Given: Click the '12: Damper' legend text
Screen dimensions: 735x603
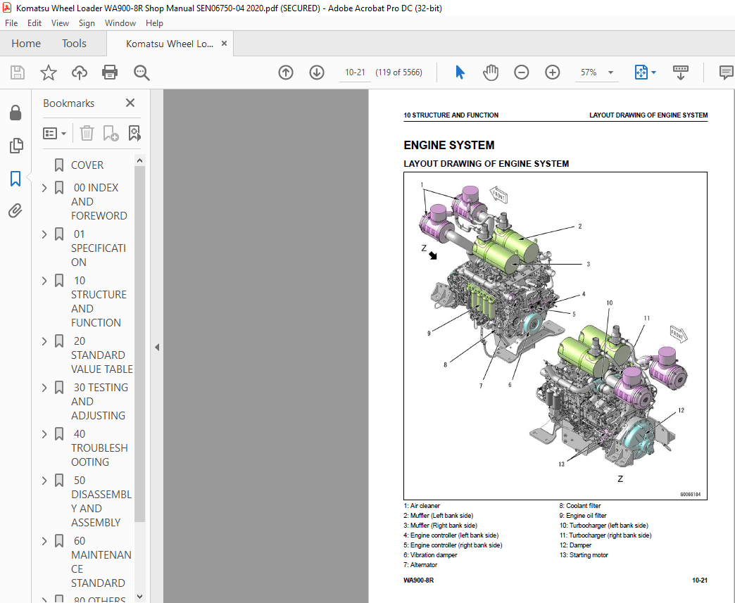Looking at the screenshot, I should tap(575, 545).
